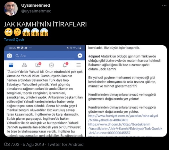Open the Messenger icon
Screen dimensions: 169x150
tap(80, 56)
